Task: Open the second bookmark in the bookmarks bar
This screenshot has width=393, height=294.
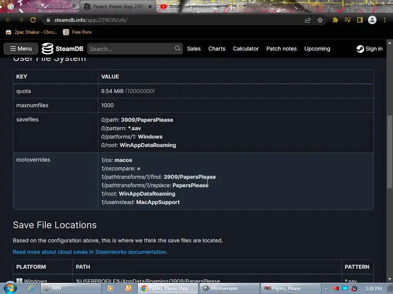Action: pos(77,32)
